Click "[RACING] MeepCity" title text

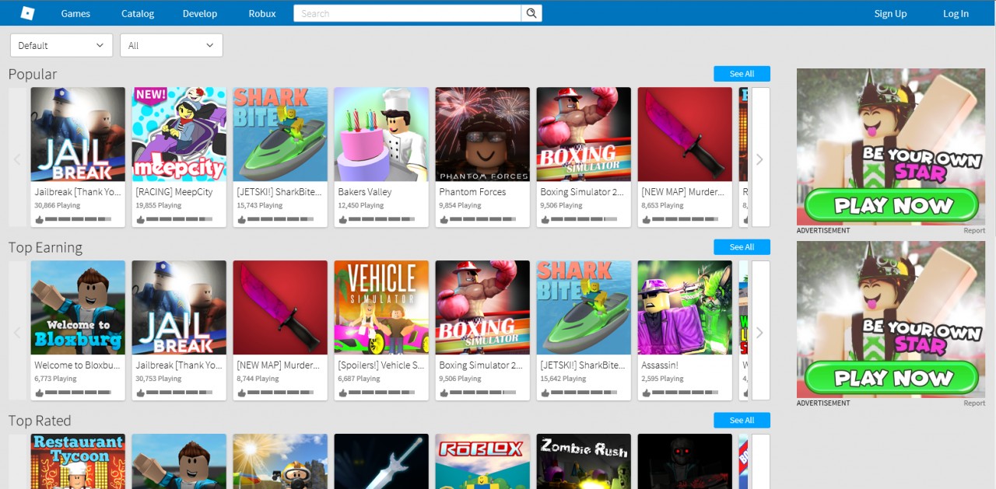point(174,192)
